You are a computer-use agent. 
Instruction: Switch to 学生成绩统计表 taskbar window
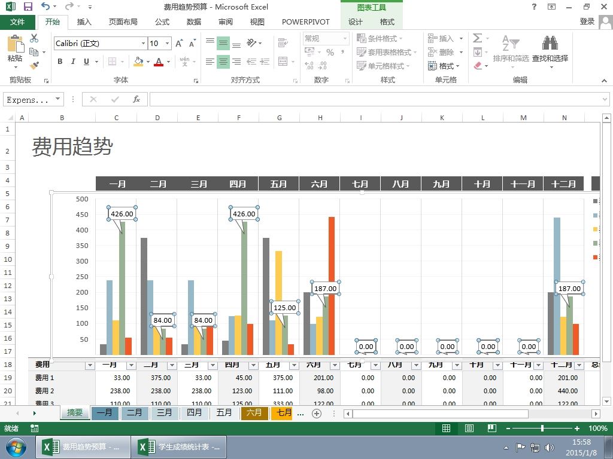[179, 447]
